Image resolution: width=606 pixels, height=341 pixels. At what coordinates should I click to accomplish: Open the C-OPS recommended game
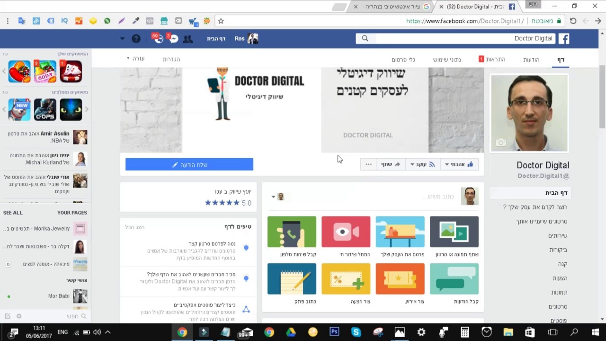(45, 110)
